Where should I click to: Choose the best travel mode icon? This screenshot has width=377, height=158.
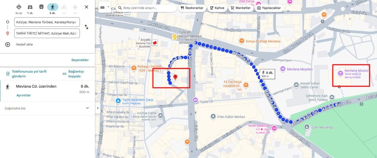coord(19,7)
